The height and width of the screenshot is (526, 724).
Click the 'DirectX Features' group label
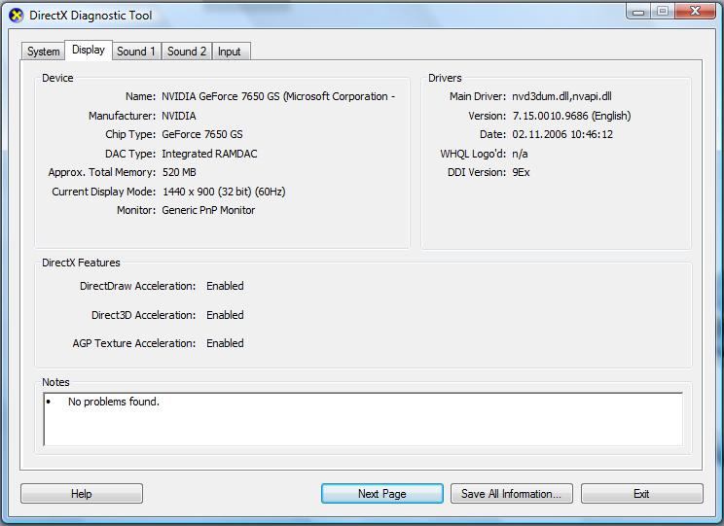pyautogui.click(x=81, y=263)
